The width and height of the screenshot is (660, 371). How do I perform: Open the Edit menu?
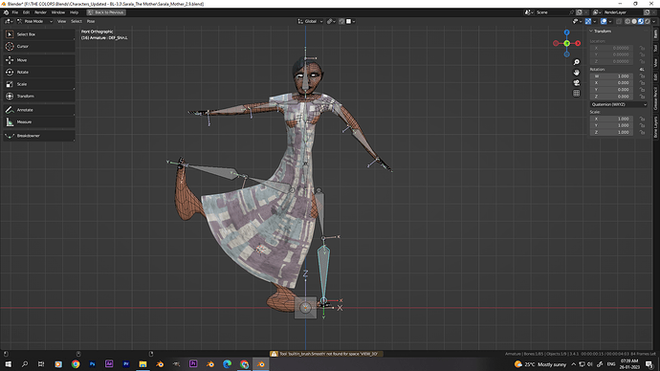26,12
